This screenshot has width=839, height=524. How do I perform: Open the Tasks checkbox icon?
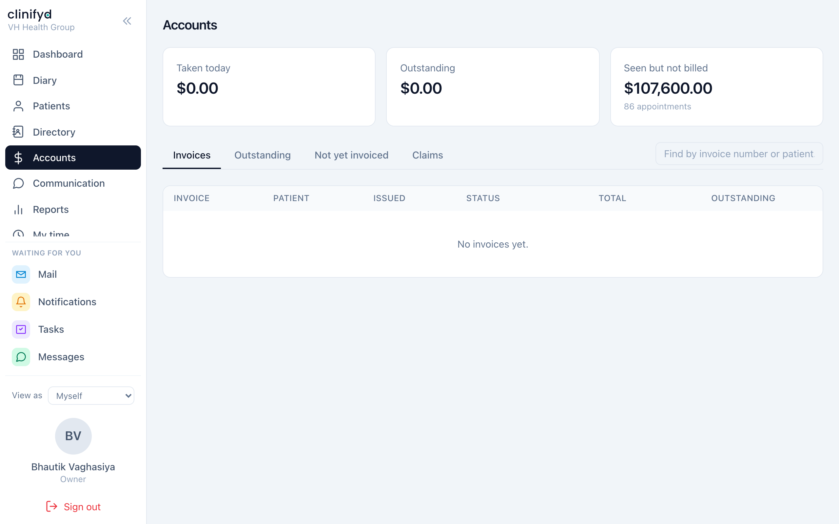pos(21,329)
